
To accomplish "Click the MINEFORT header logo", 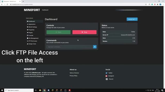I will pos(32,10).
